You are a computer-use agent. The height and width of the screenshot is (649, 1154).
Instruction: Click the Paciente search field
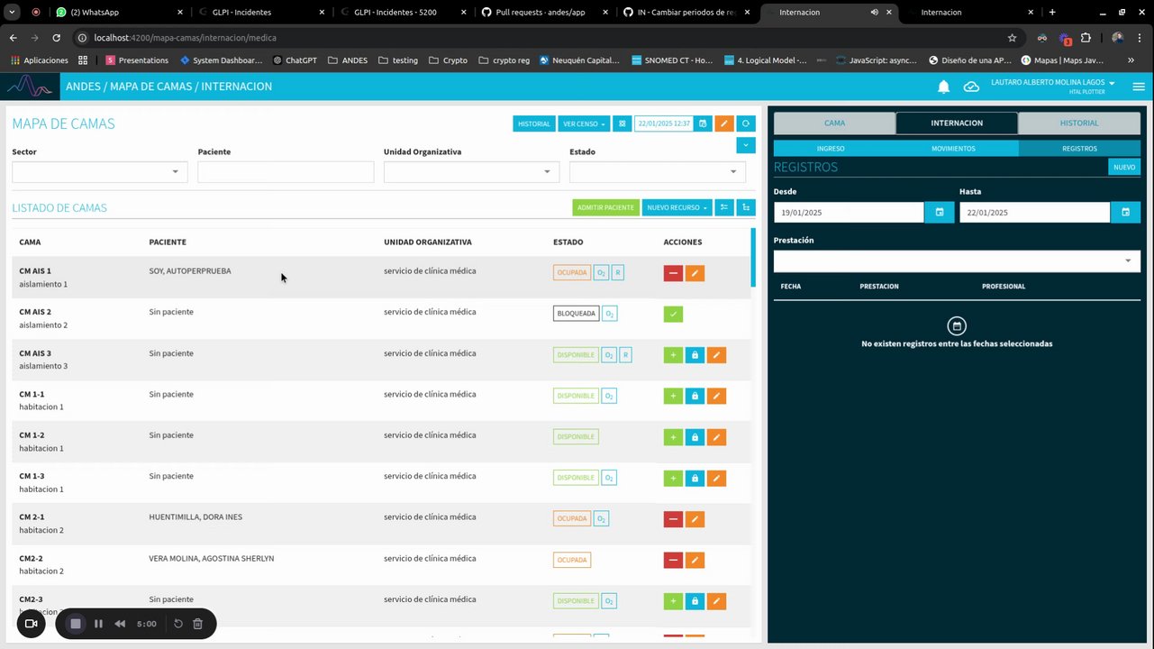coord(286,172)
